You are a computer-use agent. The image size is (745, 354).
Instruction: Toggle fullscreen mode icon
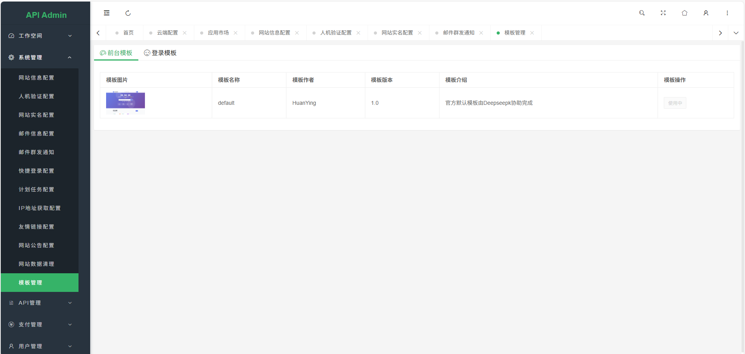pos(663,13)
